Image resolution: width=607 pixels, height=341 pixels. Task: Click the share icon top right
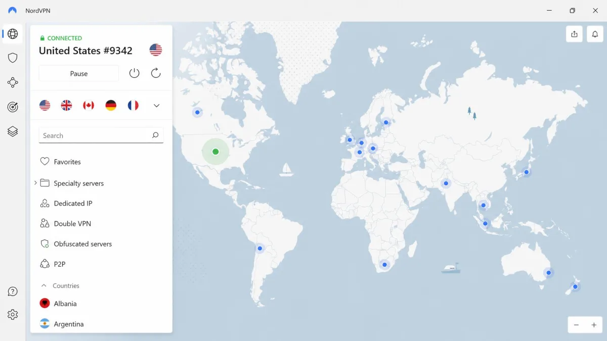574,34
